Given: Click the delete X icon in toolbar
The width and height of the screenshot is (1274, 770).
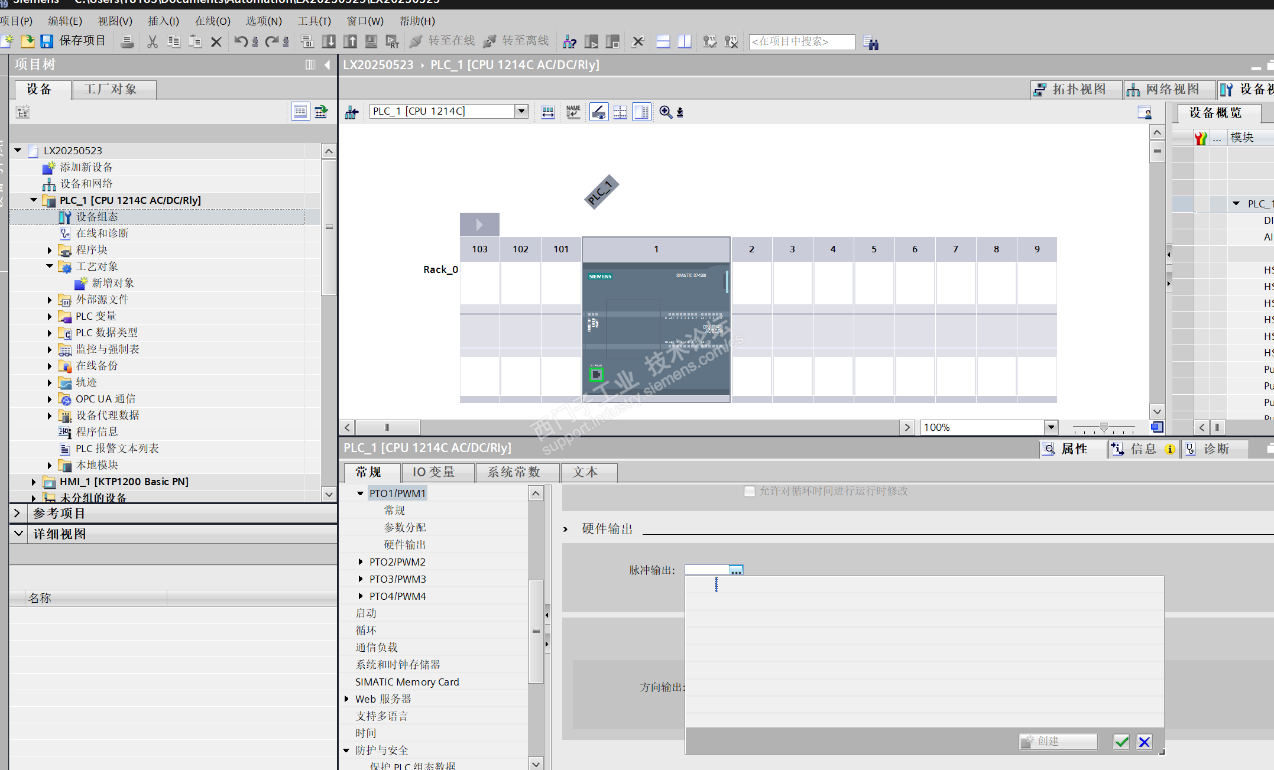Looking at the screenshot, I should 216,41.
